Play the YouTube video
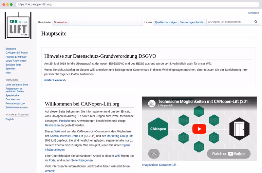This screenshot has width=262, height=173. click(199, 129)
